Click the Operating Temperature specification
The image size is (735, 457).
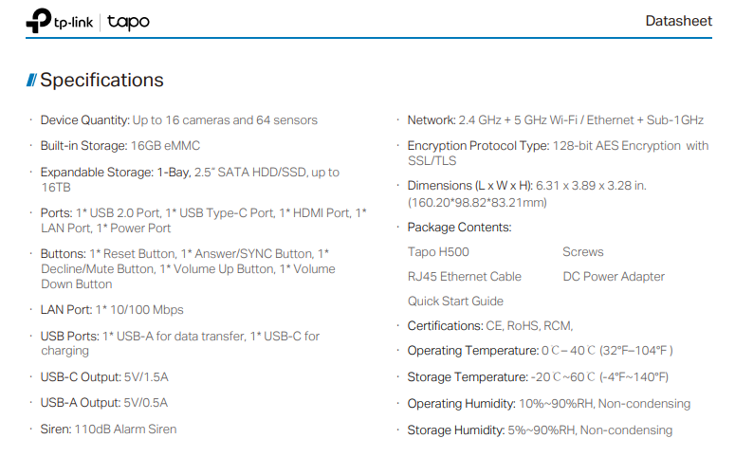(540, 350)
